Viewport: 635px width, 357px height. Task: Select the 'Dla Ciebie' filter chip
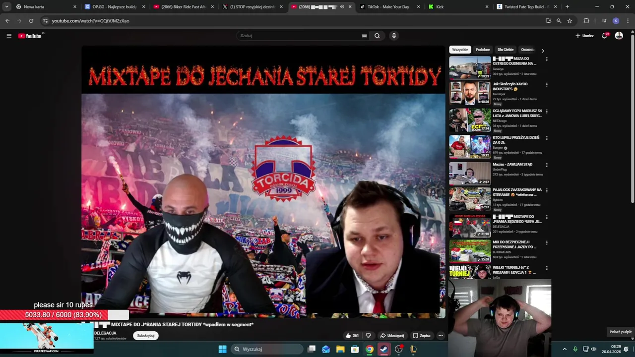coord(506,50)
